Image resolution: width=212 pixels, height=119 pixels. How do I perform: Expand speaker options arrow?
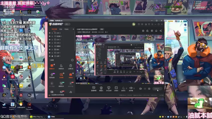pos(134,88)
